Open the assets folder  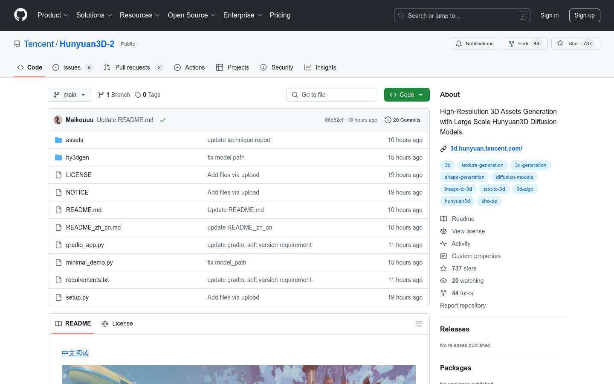click(x=75, y=140)
